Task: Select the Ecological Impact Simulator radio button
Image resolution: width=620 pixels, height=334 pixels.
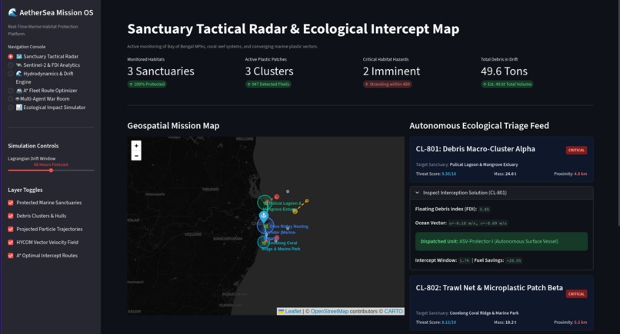Action: pos(11,107)
